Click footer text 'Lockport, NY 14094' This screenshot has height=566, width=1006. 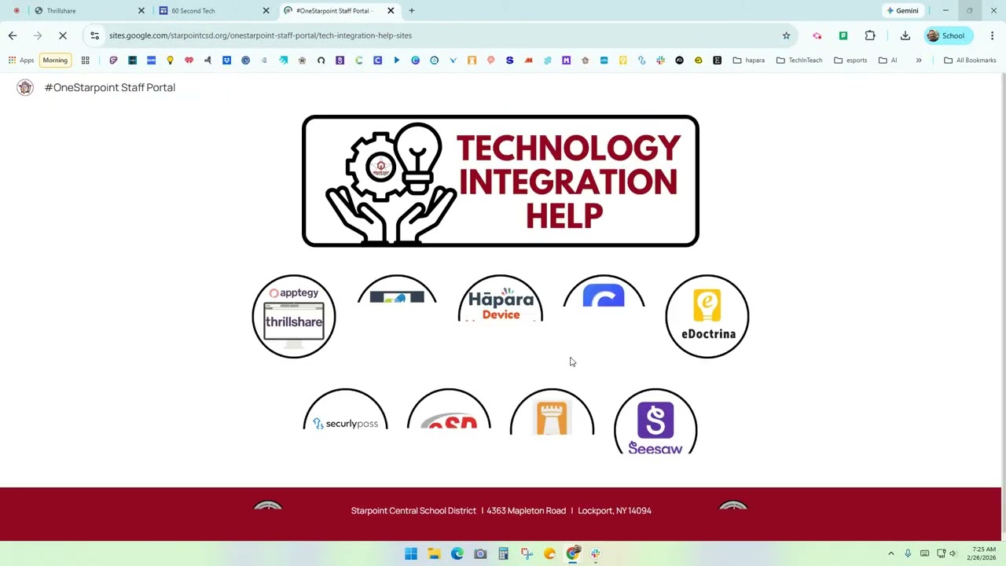point(615,511)
